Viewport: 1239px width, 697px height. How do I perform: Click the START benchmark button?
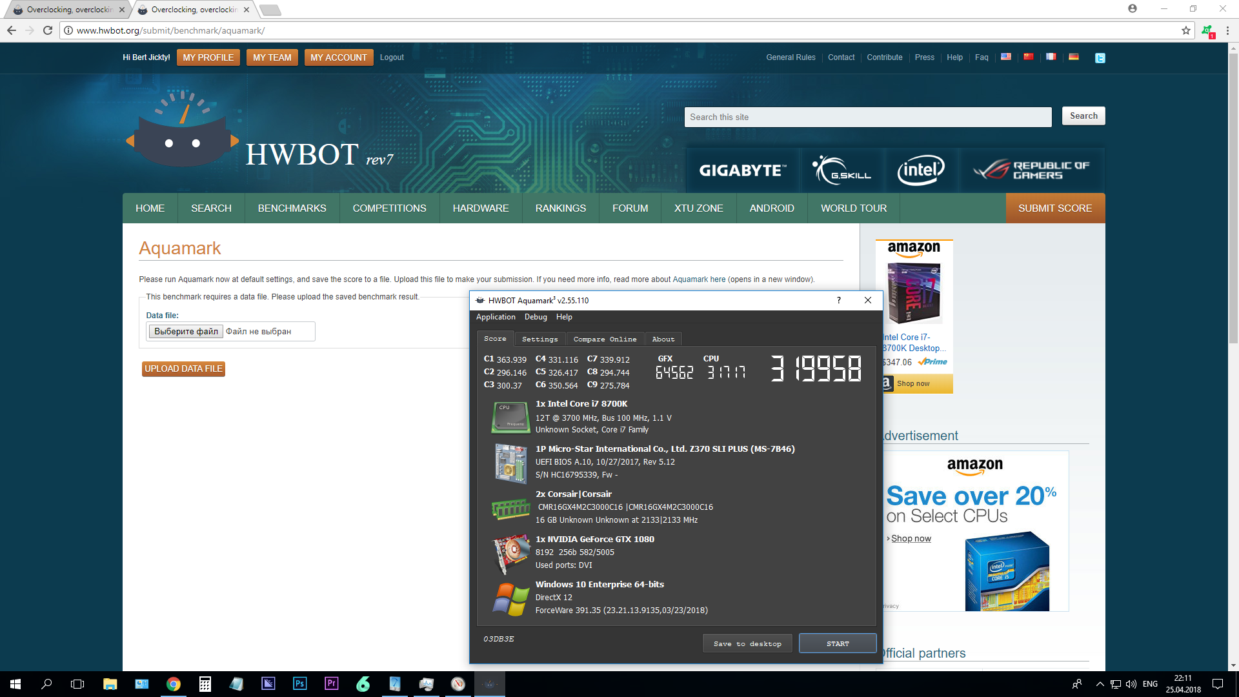(x=838, y=643)
